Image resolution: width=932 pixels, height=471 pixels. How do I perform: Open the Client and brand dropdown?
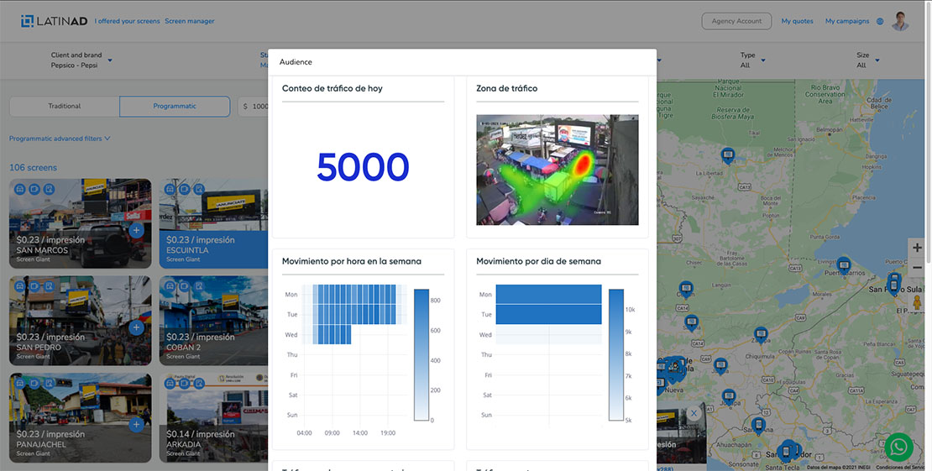coord(81,60)
